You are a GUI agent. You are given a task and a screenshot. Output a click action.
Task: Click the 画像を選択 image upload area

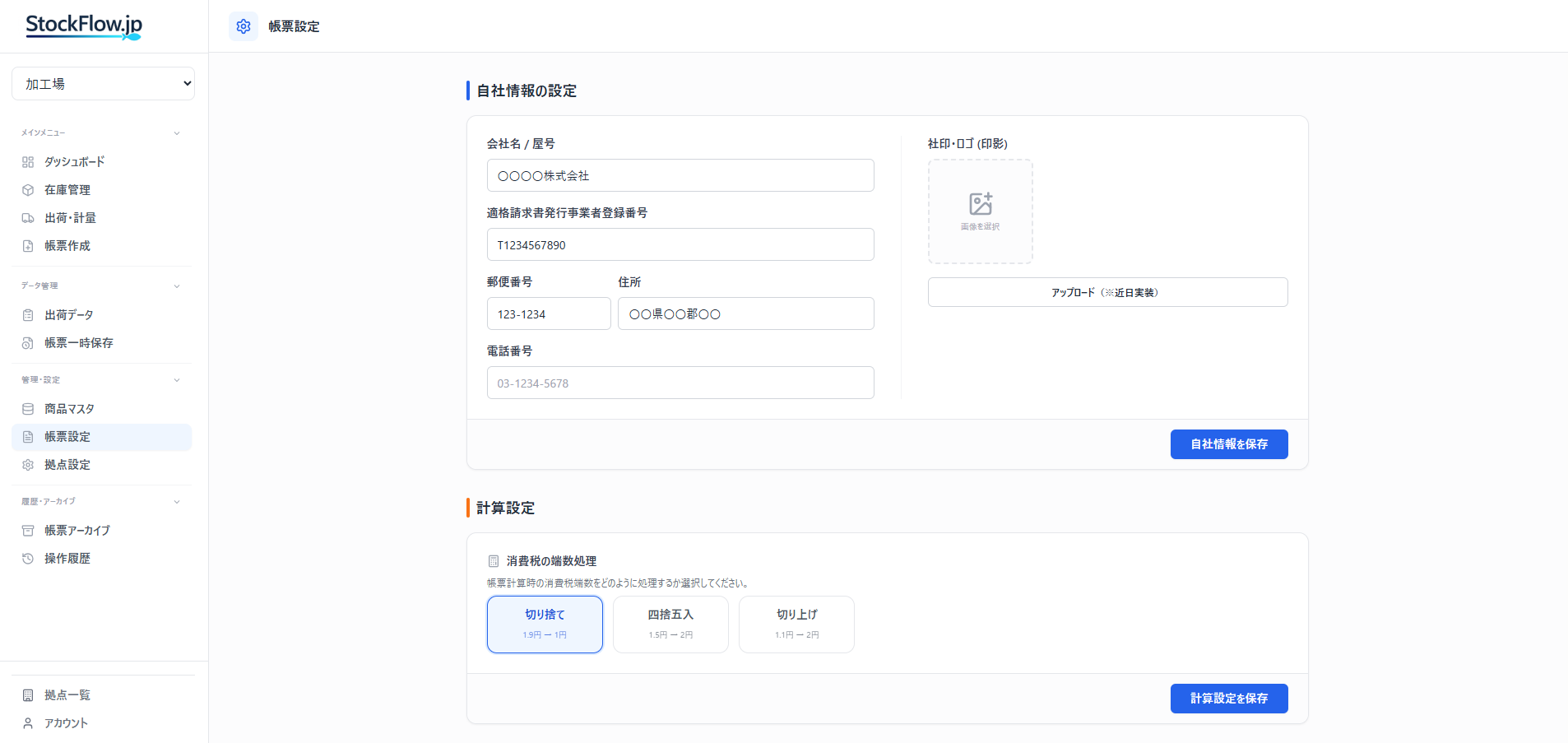tap(980, 211)
